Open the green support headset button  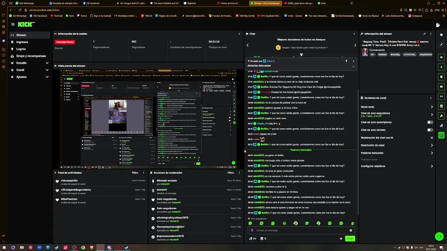[439, 236]
